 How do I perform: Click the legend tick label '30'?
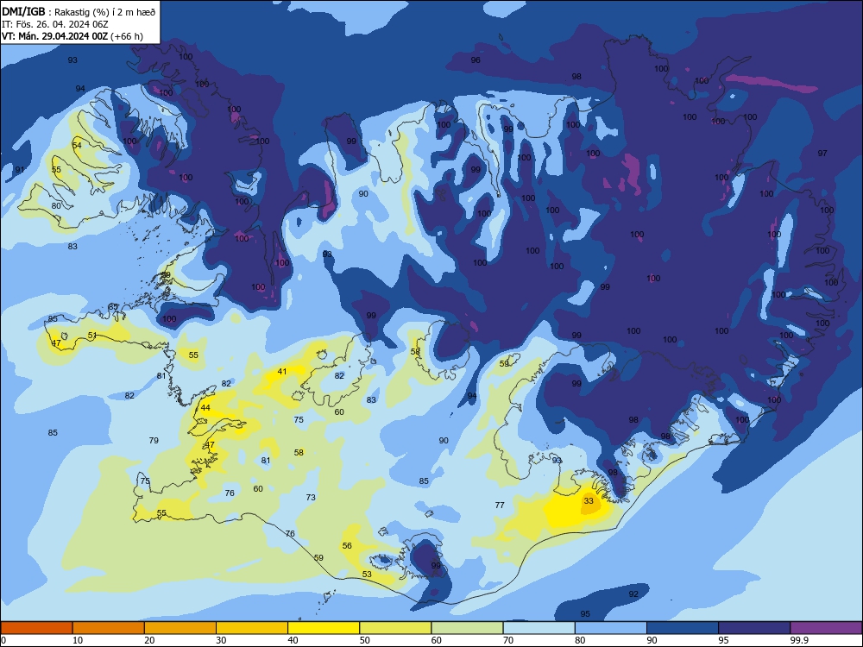(x=221, y=640)
